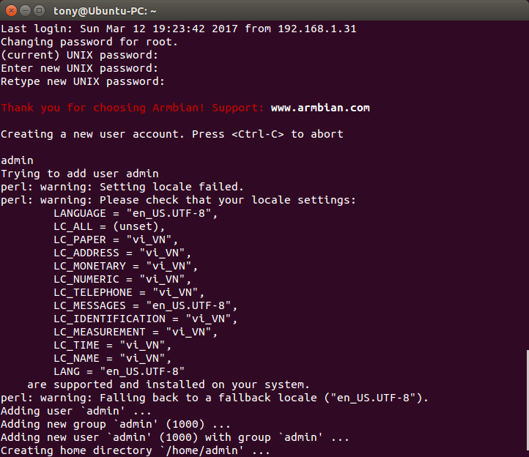The image size is (529, 457).
Task: Open the www.armbian.com support link
Action: coord(320,108)
